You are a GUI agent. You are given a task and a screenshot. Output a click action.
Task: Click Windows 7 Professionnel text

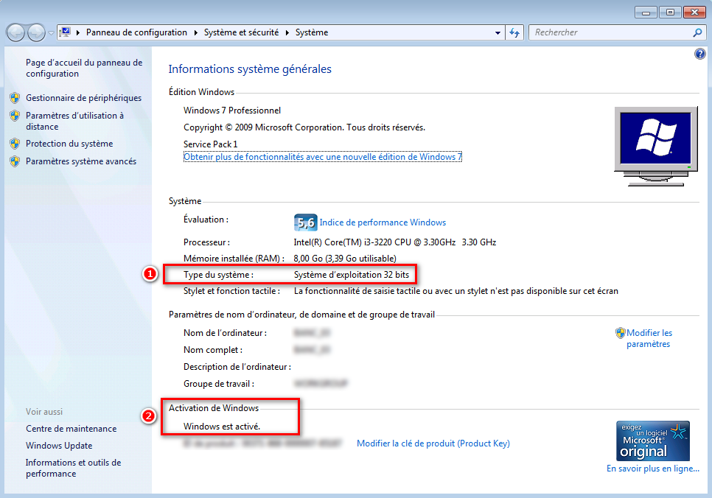coord(232,111)
